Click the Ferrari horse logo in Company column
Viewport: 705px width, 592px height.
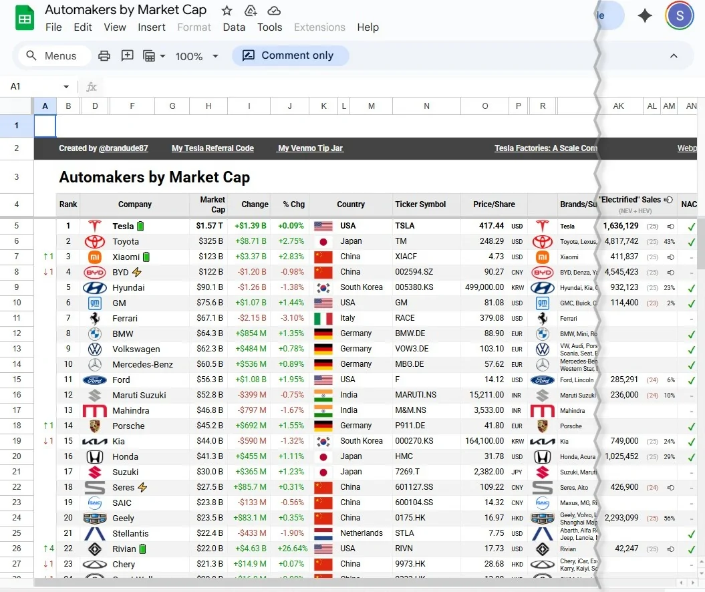94,318
